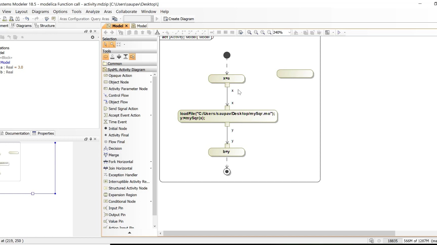The height and width of the screenshot is (245, 437).
Task: Select the empty action node on the right
Action: coord(295,74)
